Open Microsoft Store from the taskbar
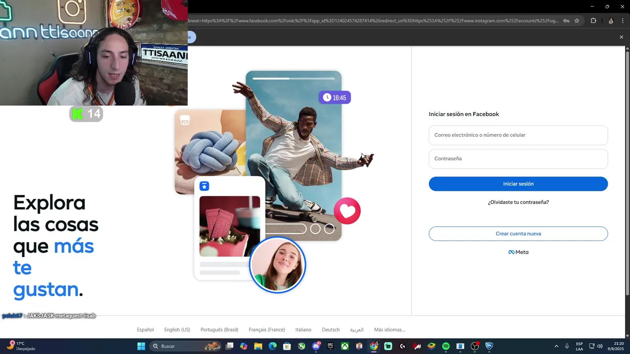 pyautogui.click(x=287, y=346)
